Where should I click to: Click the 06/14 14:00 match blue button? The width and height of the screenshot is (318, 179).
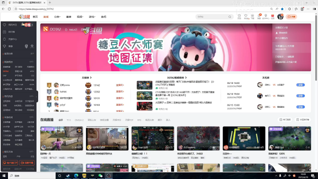tap(301, 85)
